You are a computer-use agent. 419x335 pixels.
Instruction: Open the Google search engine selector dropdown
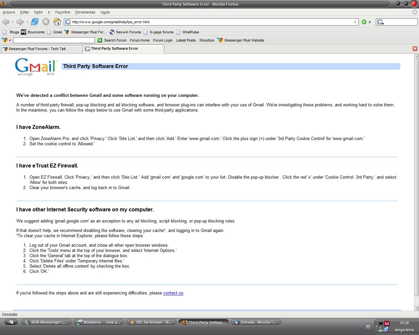coord(380,22)
